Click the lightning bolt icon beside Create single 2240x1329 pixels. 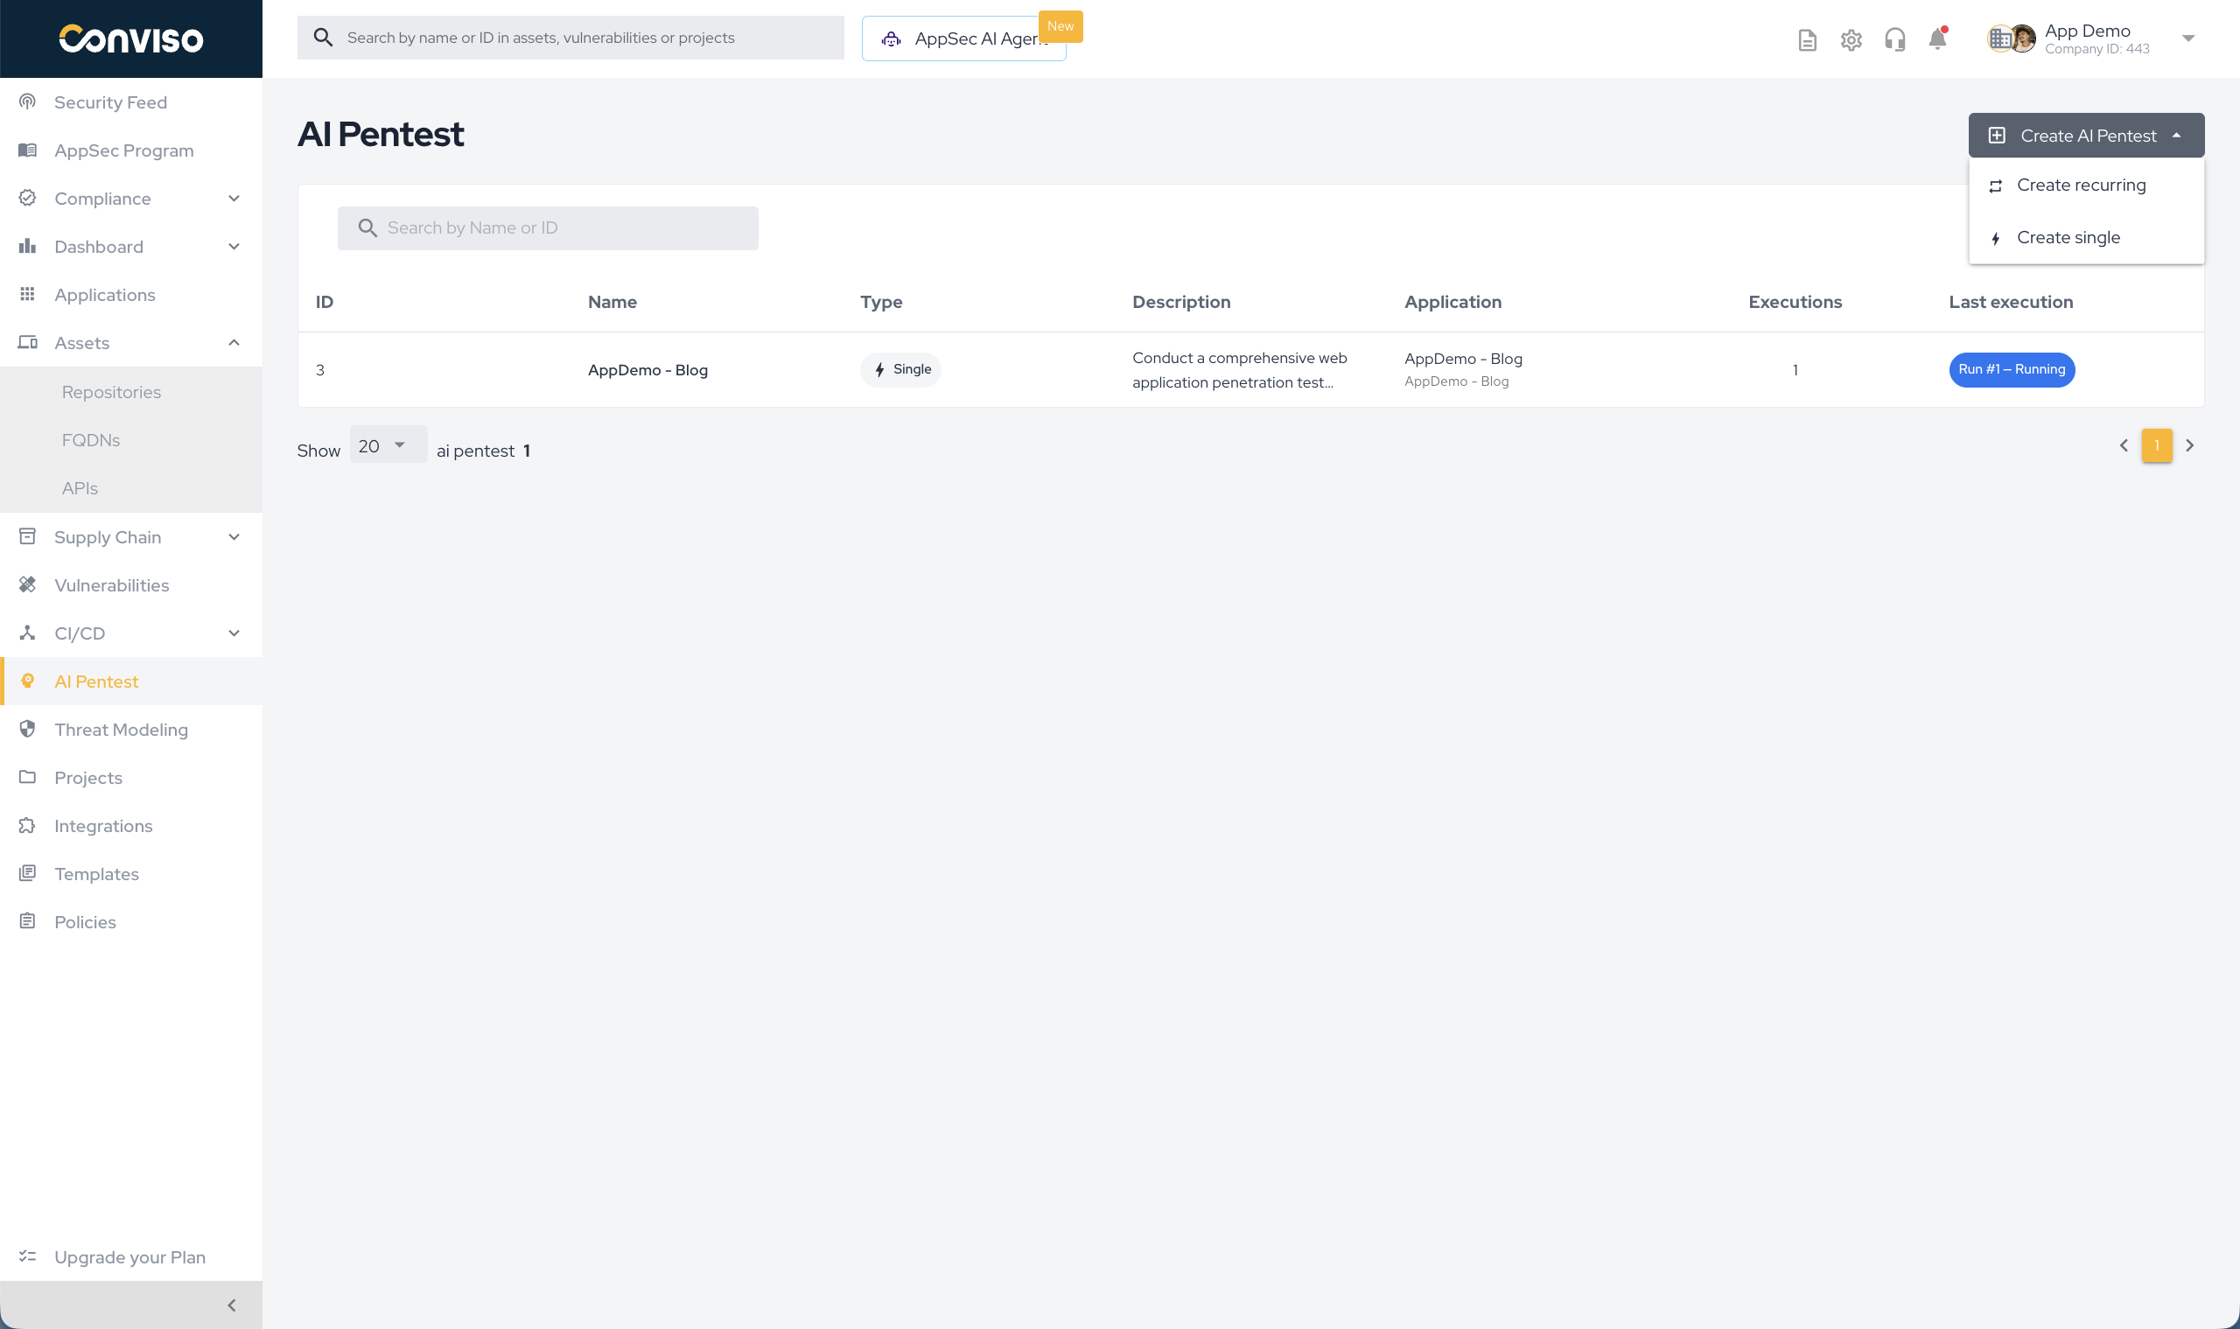point(1996,238)
